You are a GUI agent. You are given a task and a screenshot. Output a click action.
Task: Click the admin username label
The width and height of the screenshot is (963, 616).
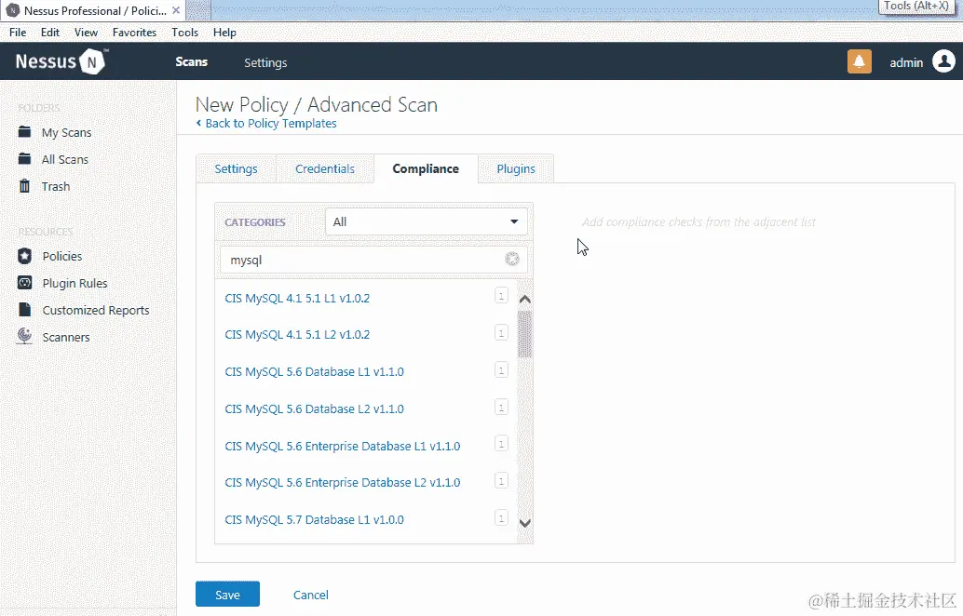click(x=906, y=62)
